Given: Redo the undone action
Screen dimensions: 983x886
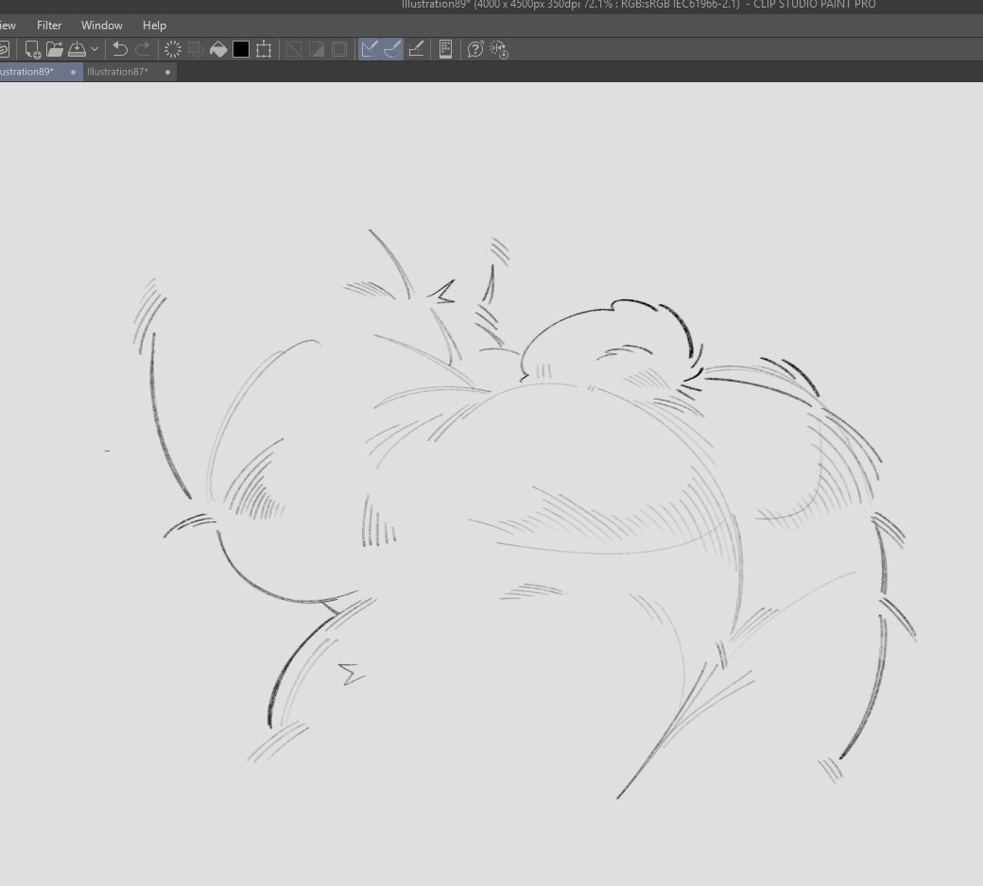Looking at the screenshot, I should point(143,49).
